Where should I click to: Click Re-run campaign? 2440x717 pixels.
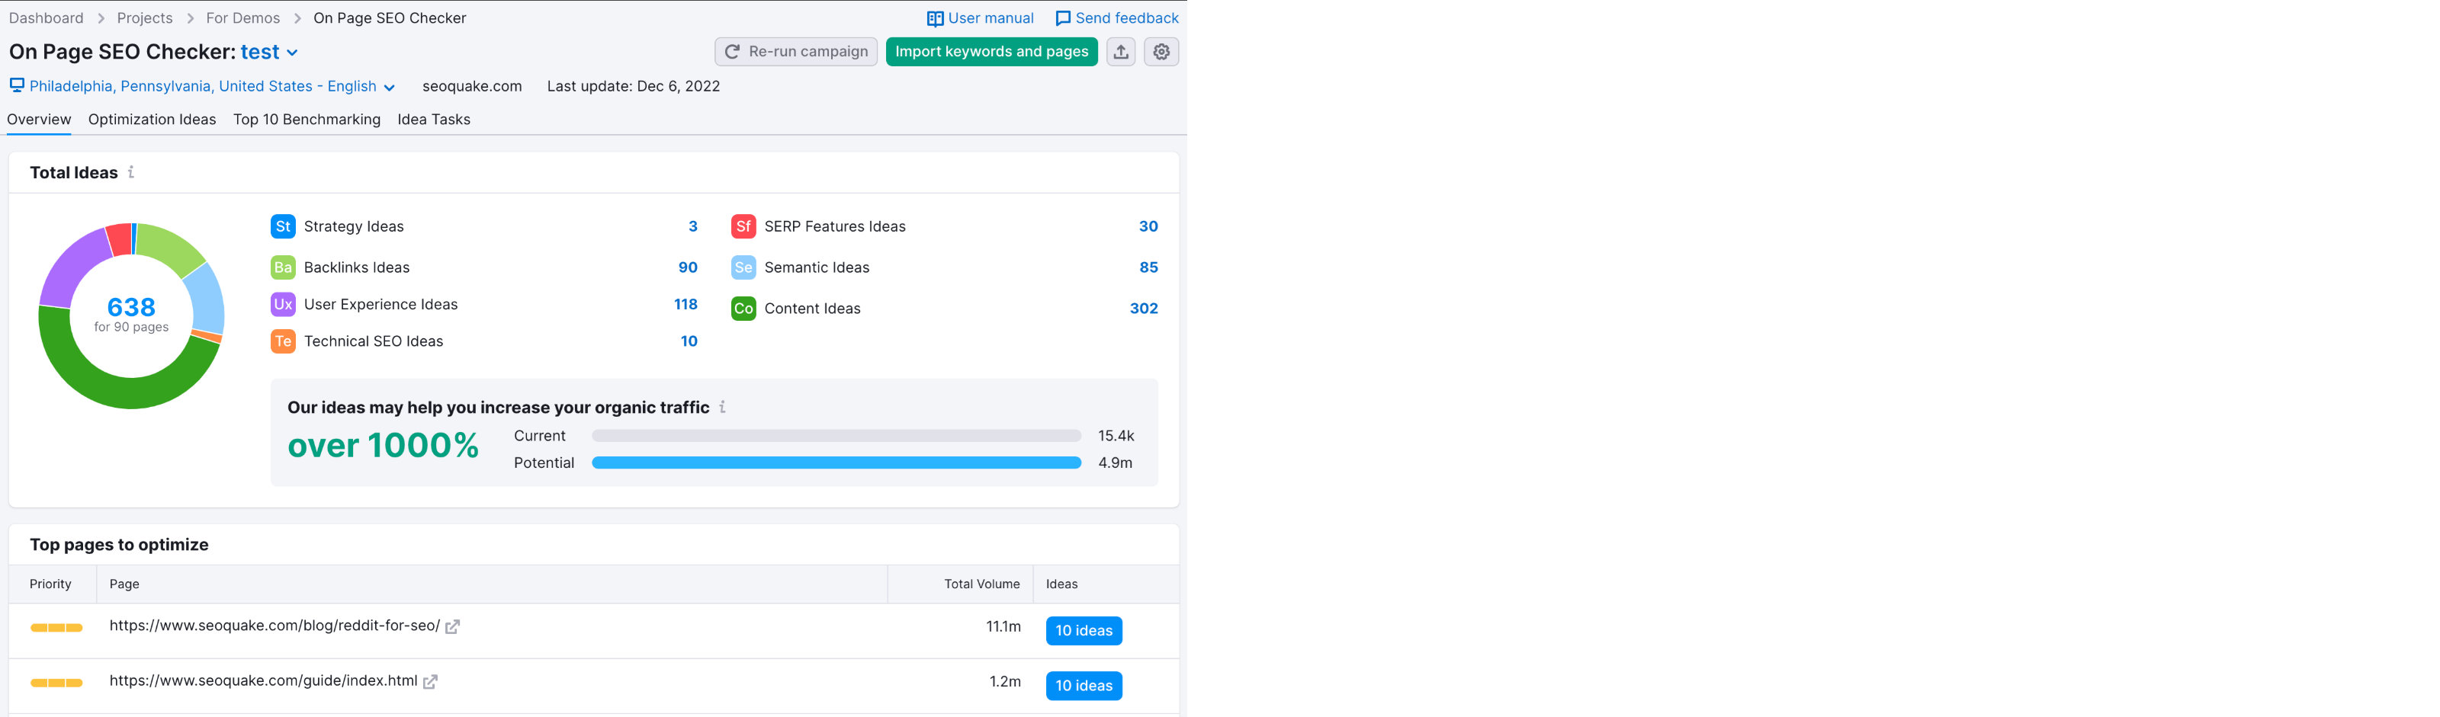(795, 52)
